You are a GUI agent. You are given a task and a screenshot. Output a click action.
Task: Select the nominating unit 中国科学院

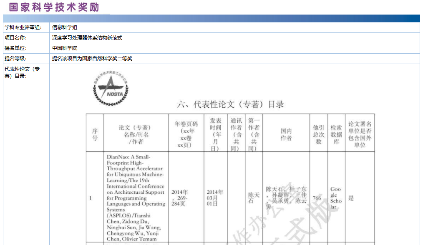click(65, 48)
